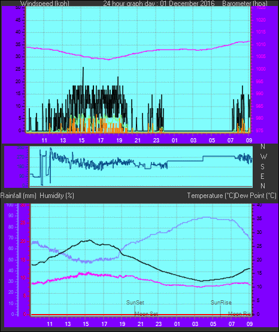Click hour 19 on the temperature chart time axis
Viewport: 279px width, 332px height.
tap(122, 324)
